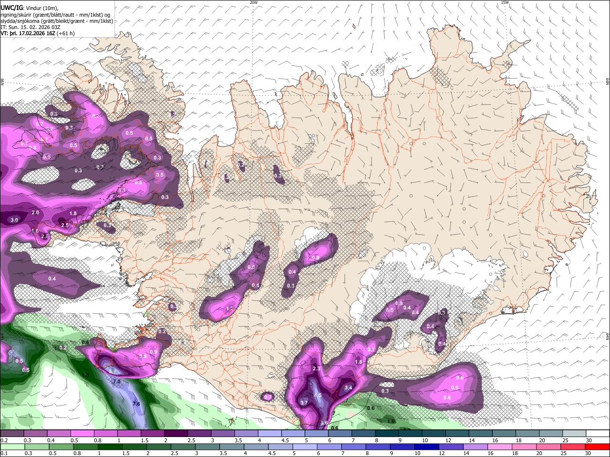This screenshot has width=610, height=457.
Task: Pick the dull purple swatch labeled 0.2 in the upper legend row
Action: tap(11, 434)
